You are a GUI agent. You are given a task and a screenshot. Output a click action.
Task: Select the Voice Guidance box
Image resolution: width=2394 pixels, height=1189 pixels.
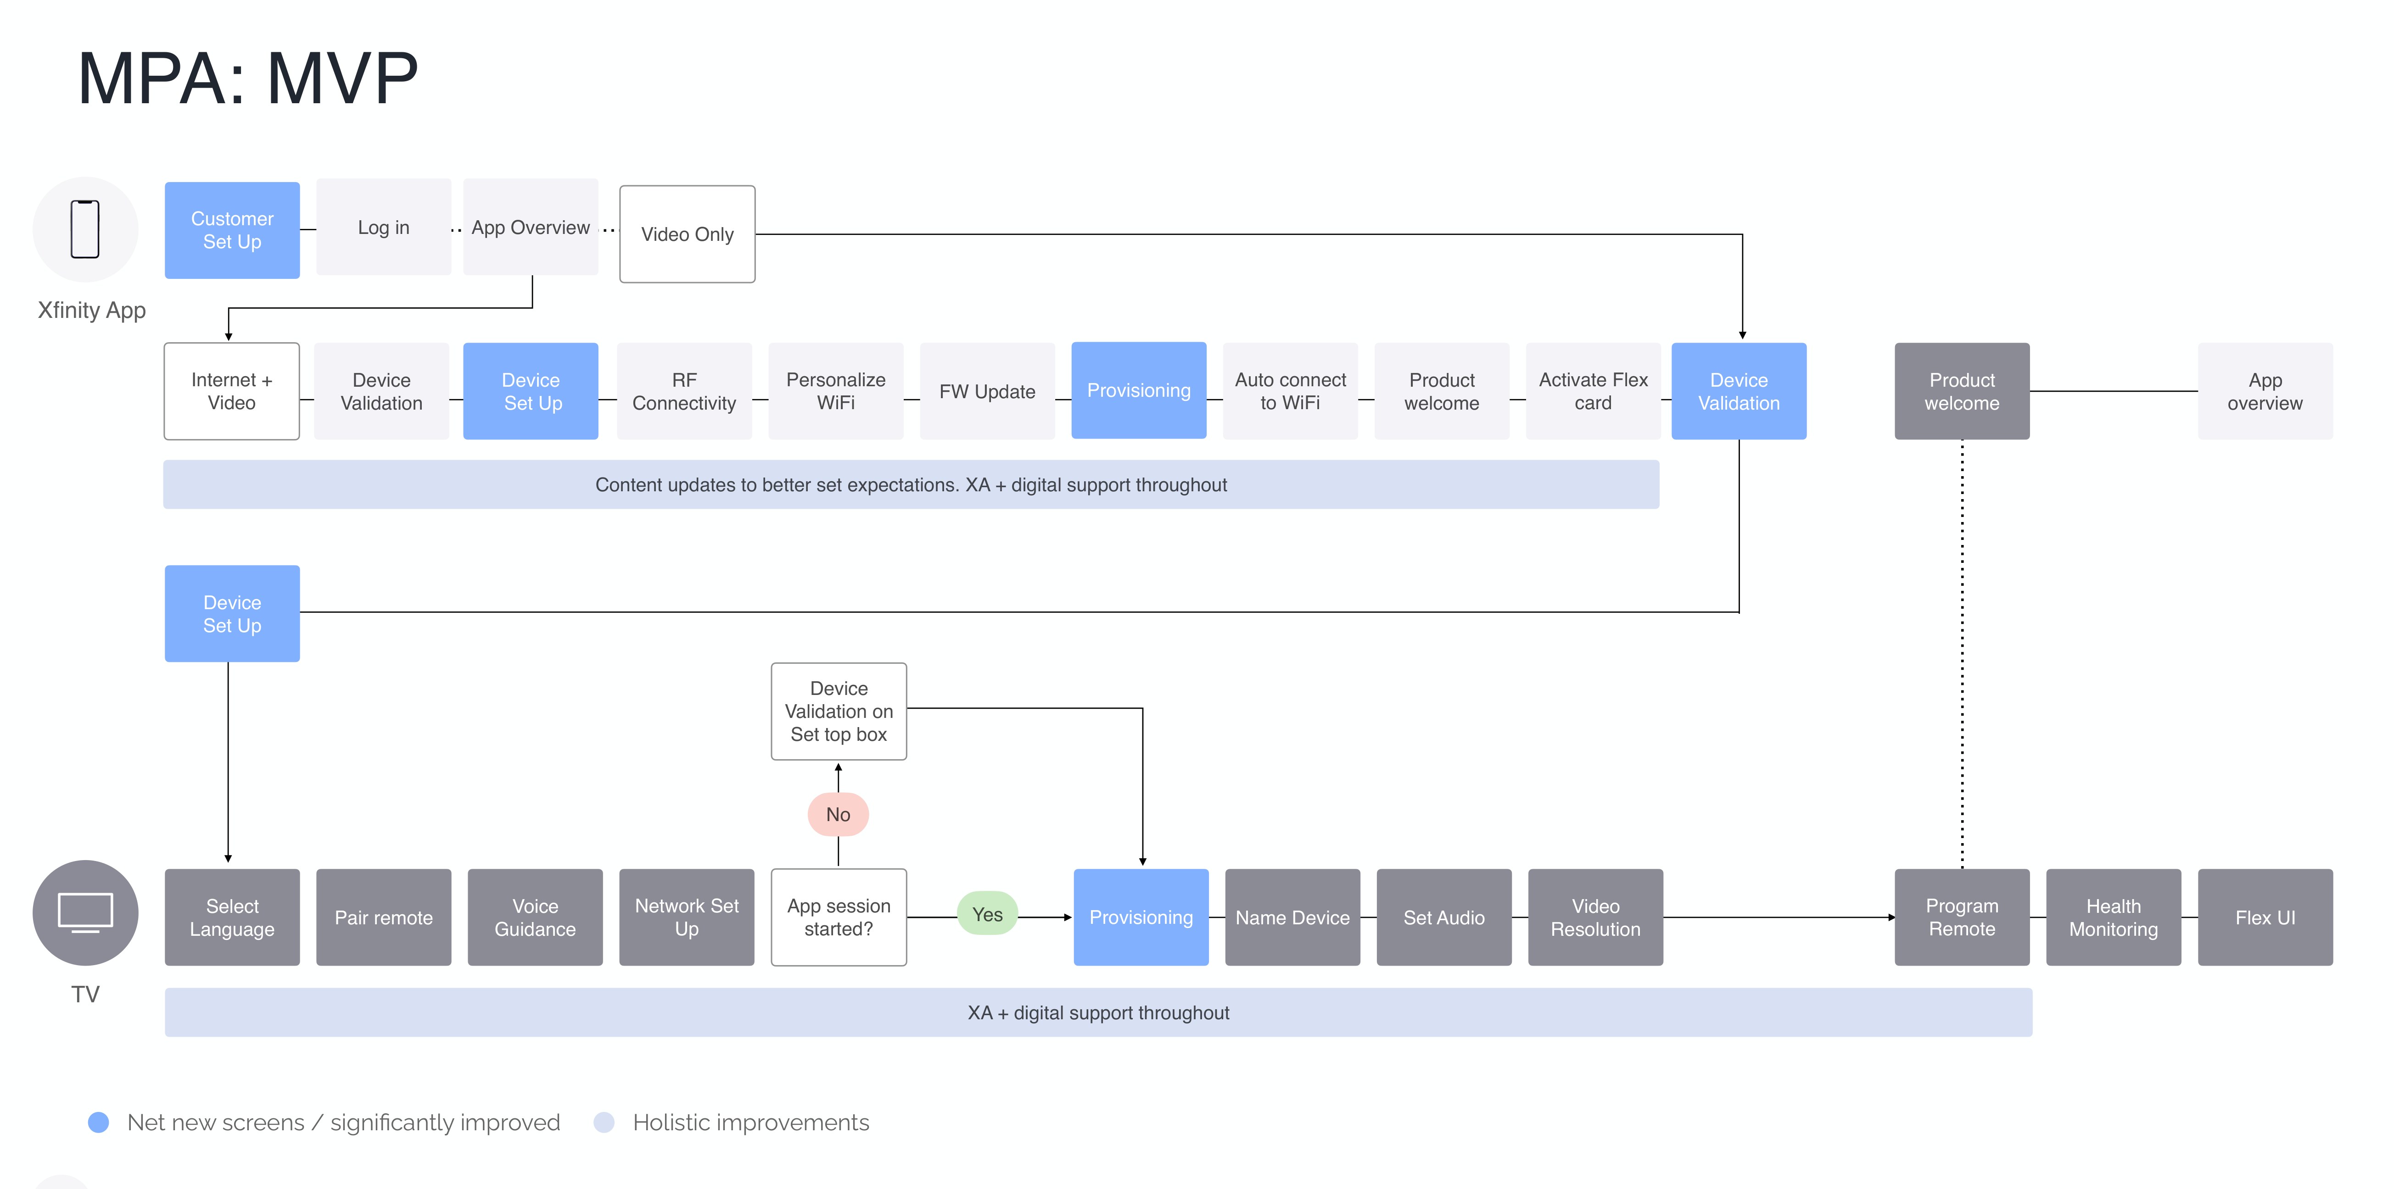point(535,917)
